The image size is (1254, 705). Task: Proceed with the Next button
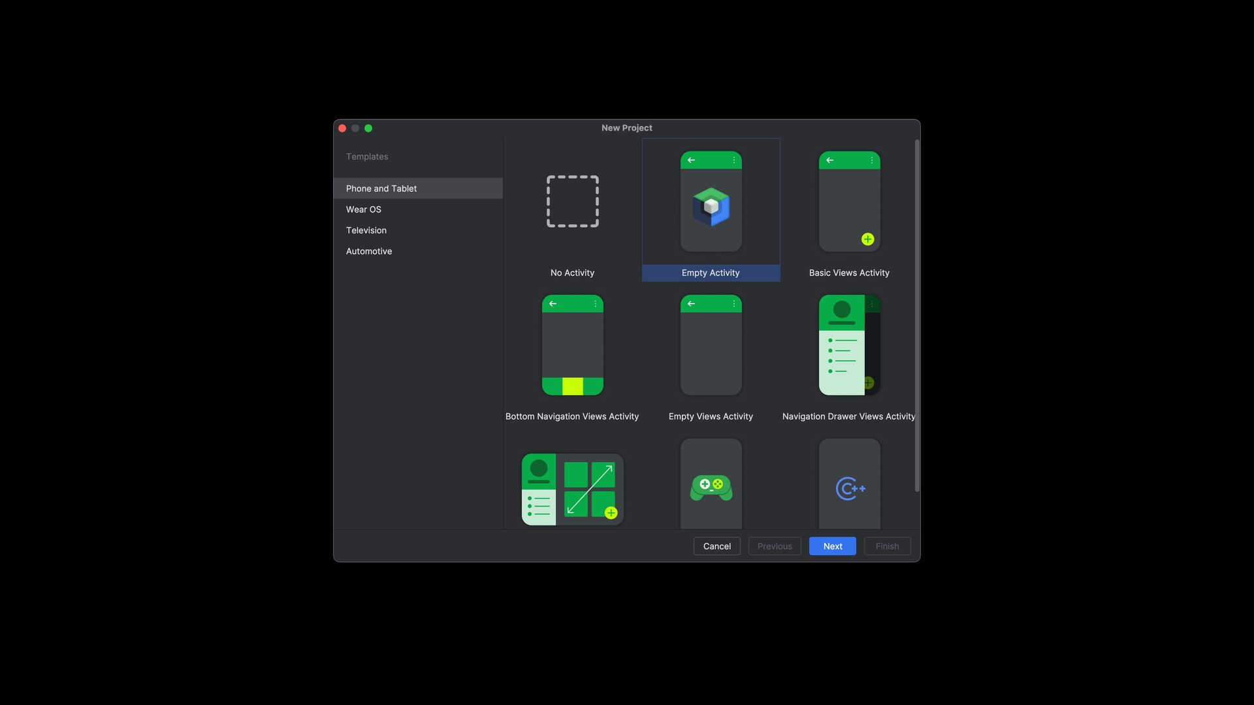tap(832, 546)
